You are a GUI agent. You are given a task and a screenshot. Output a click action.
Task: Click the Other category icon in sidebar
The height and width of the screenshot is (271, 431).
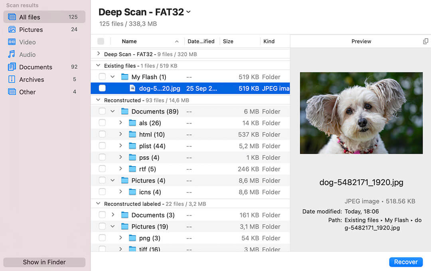[12, 92]
